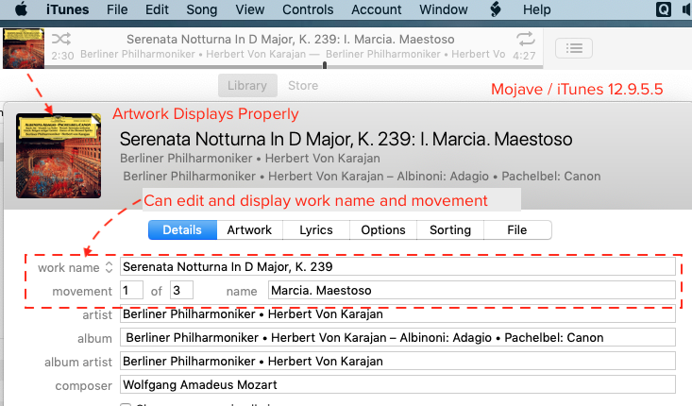The width and height of the screenshot is (692, 406).
Task: Click the movement total count field
Action: coord(182,291)
